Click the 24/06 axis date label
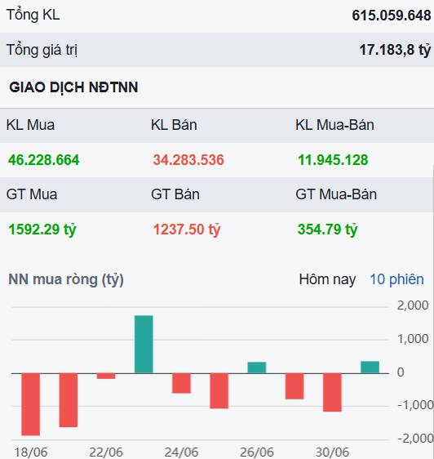This screenshot has height=459, width=434. (x=181, y=452)
